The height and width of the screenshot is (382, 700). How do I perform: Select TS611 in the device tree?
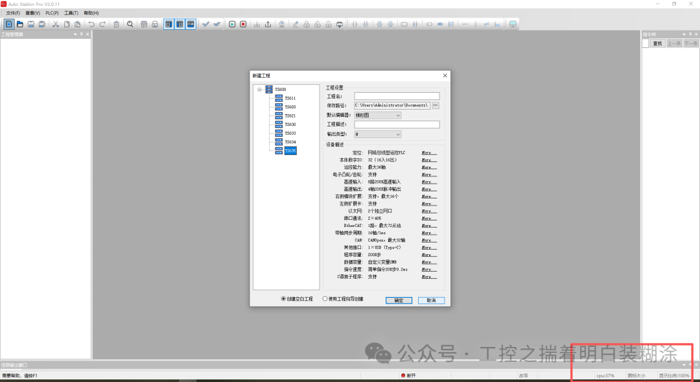click(x=290, y=99)
